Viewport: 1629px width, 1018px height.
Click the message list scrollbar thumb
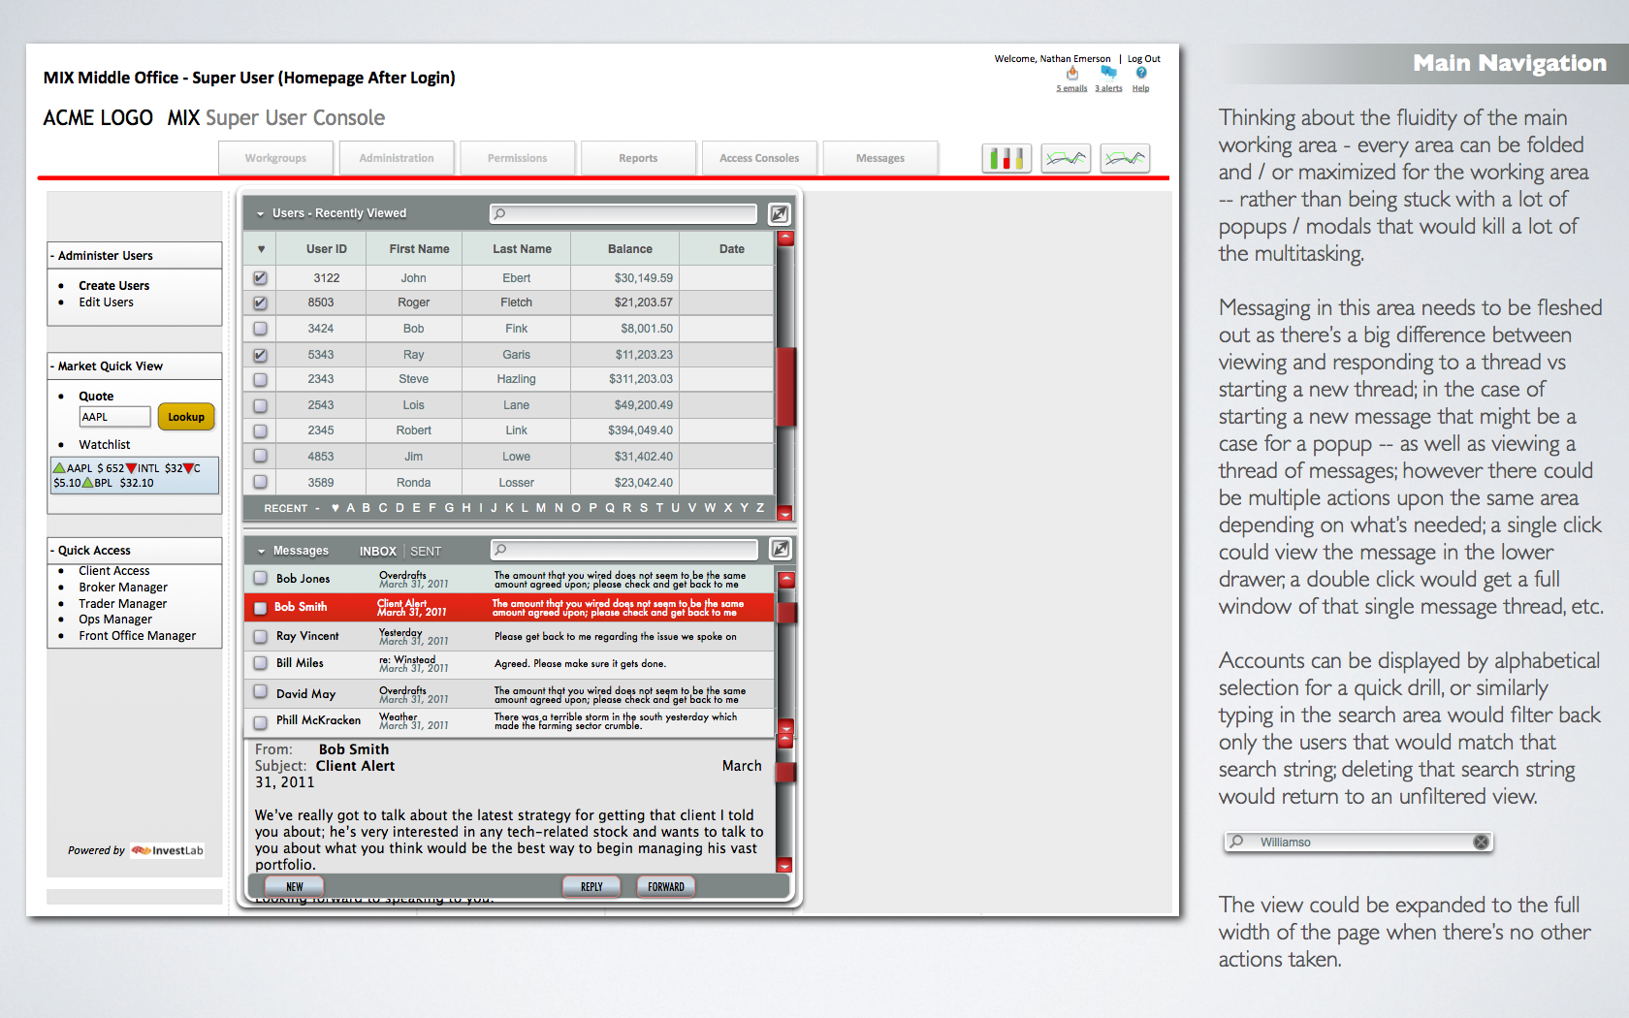[786, 612]
